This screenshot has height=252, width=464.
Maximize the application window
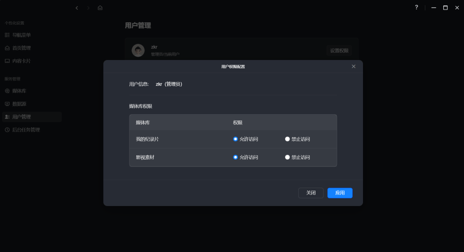coord(445,8)
